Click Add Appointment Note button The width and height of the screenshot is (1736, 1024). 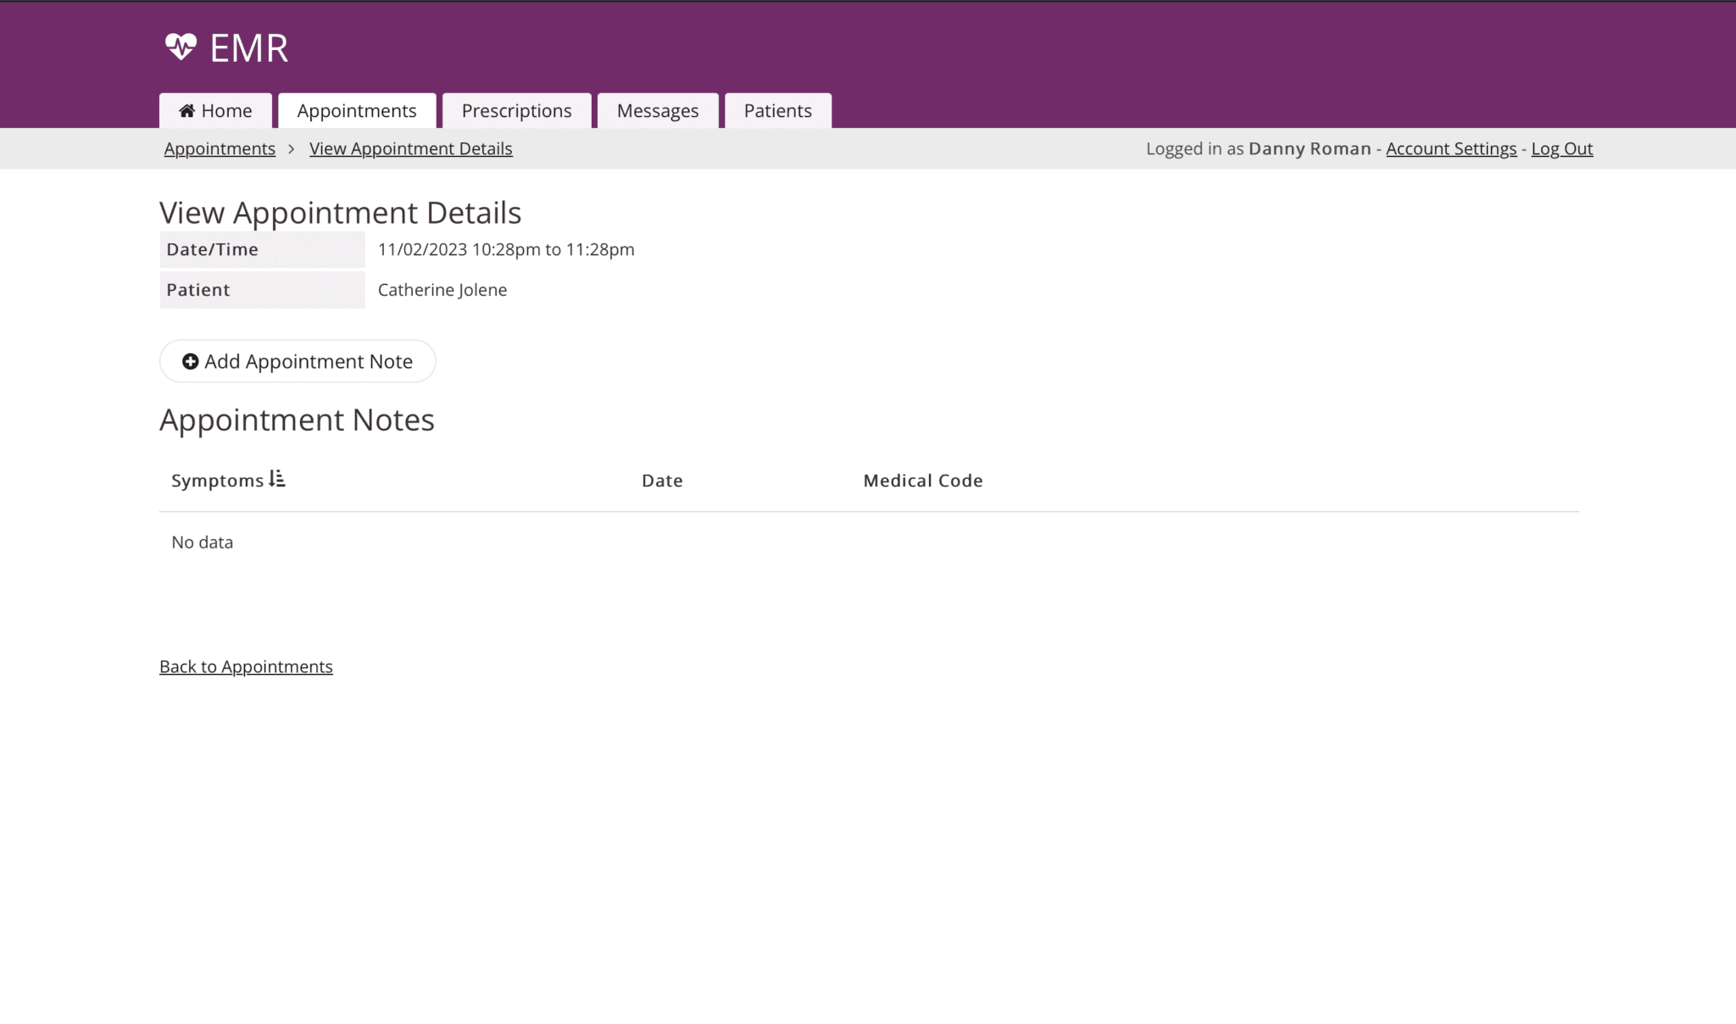[x=297, y=361]
